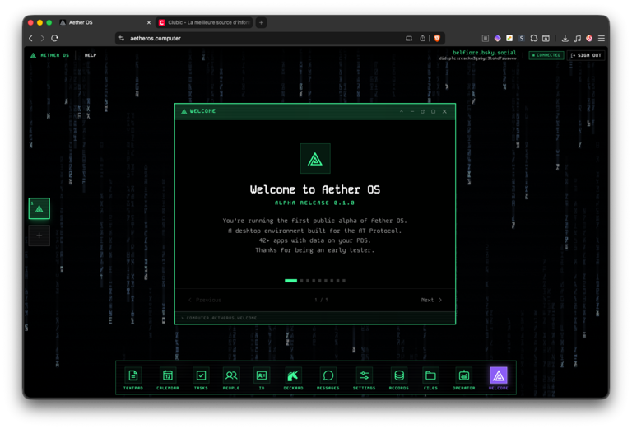
Task: Collapse the Welcome window with the chevron
Action: 402,111
